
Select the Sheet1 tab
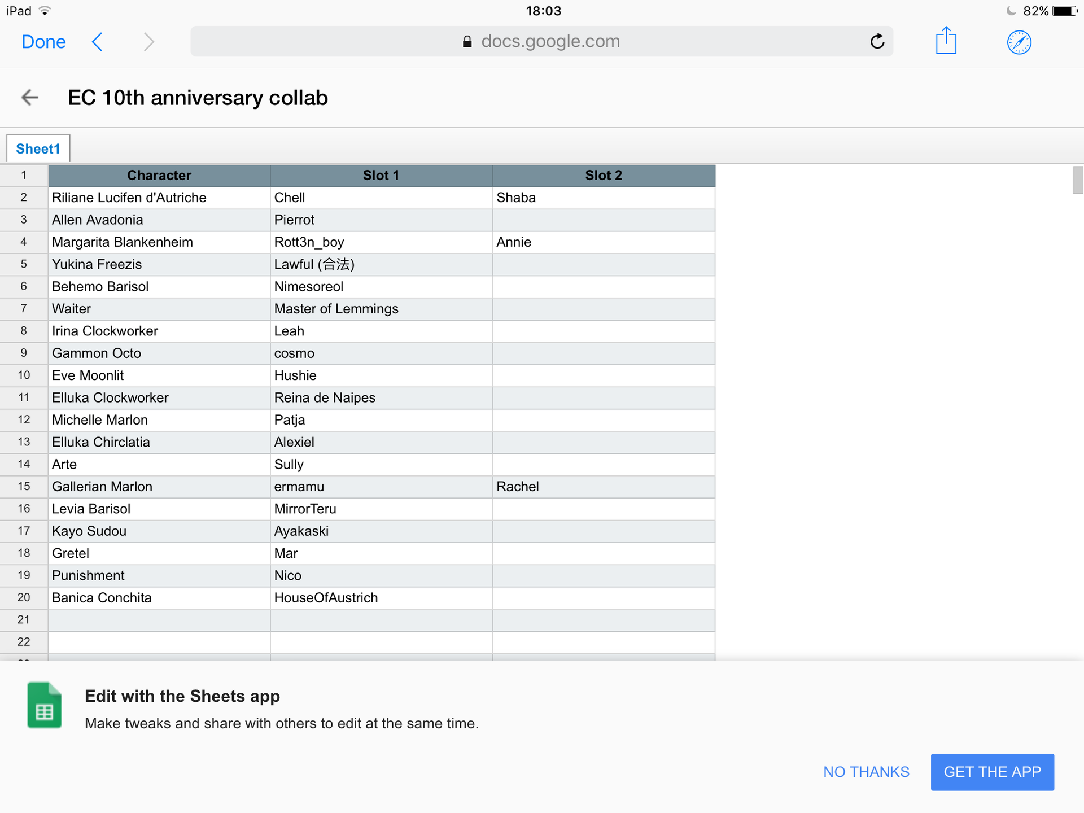[38, 149]
